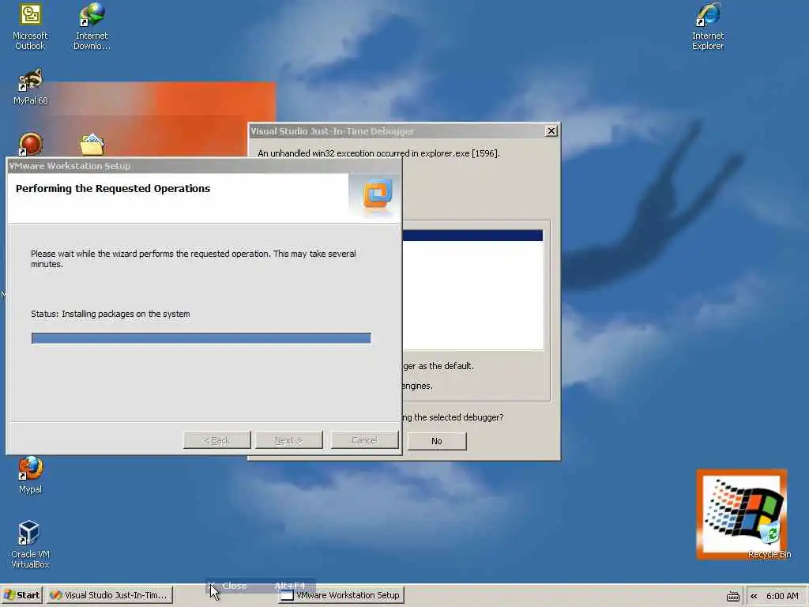This screenshot has height=607, width=809.
Task: Select the red ball desktop shortcut icon
Action: click(x=31, y=144)
